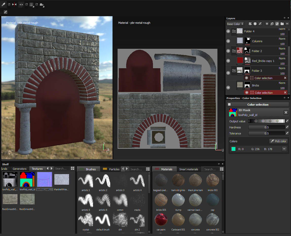Image resolution: width=291 pixels, height=236 pixels.
Task: Remove the ID Mask lowPoly_wall_id texture
Action: click(x=286, y=112)
